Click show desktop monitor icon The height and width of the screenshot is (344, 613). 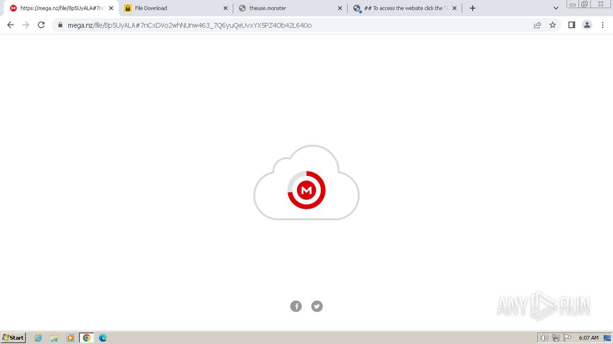click(607, 338)
